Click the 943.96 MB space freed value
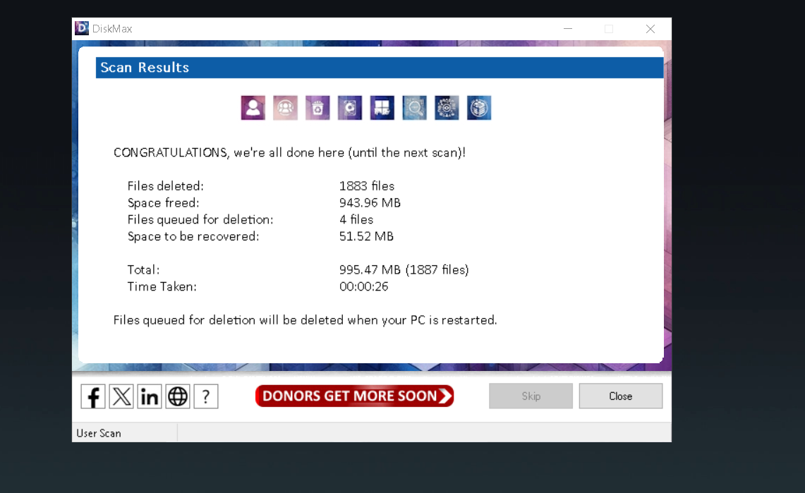 (370, 202)
